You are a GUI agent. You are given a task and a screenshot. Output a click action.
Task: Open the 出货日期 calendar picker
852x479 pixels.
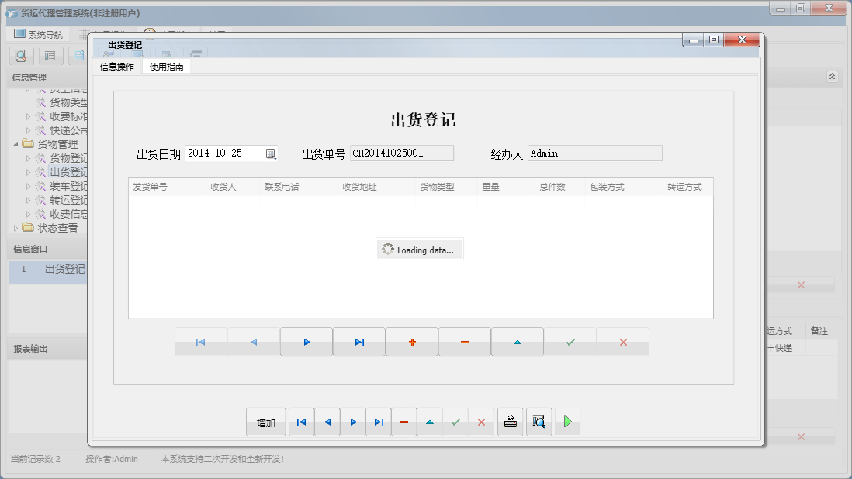(x=271, y=153)
